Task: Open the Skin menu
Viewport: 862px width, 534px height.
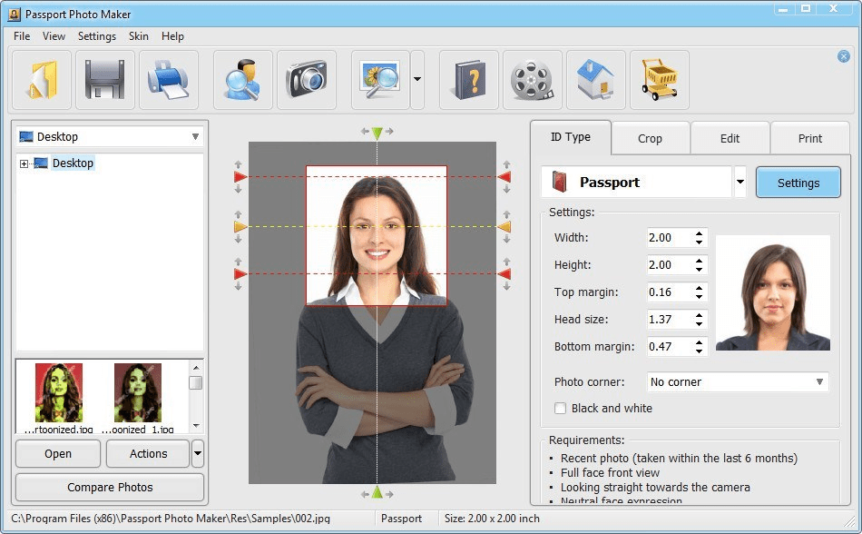Action: pos(138,36)
